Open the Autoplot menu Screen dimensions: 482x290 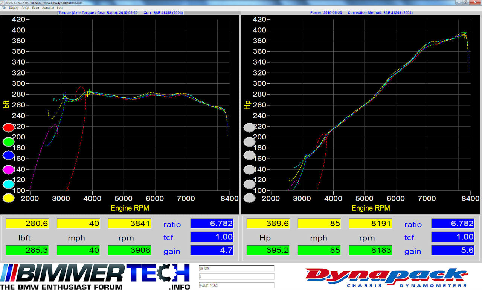click(48, 8)
